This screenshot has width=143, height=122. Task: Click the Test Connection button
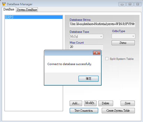[84, 111]
